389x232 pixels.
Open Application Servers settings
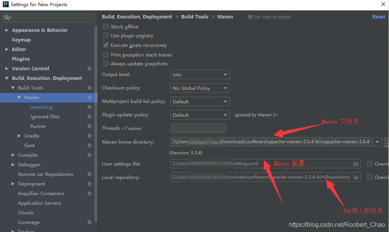(40, 203)
